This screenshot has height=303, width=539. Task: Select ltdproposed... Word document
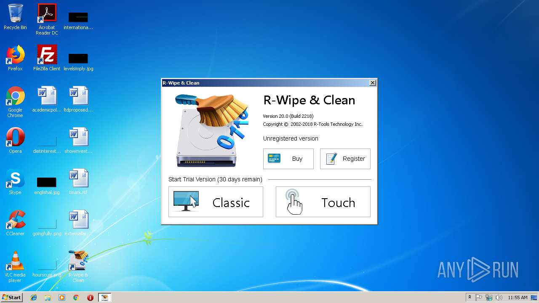[78, 99]
